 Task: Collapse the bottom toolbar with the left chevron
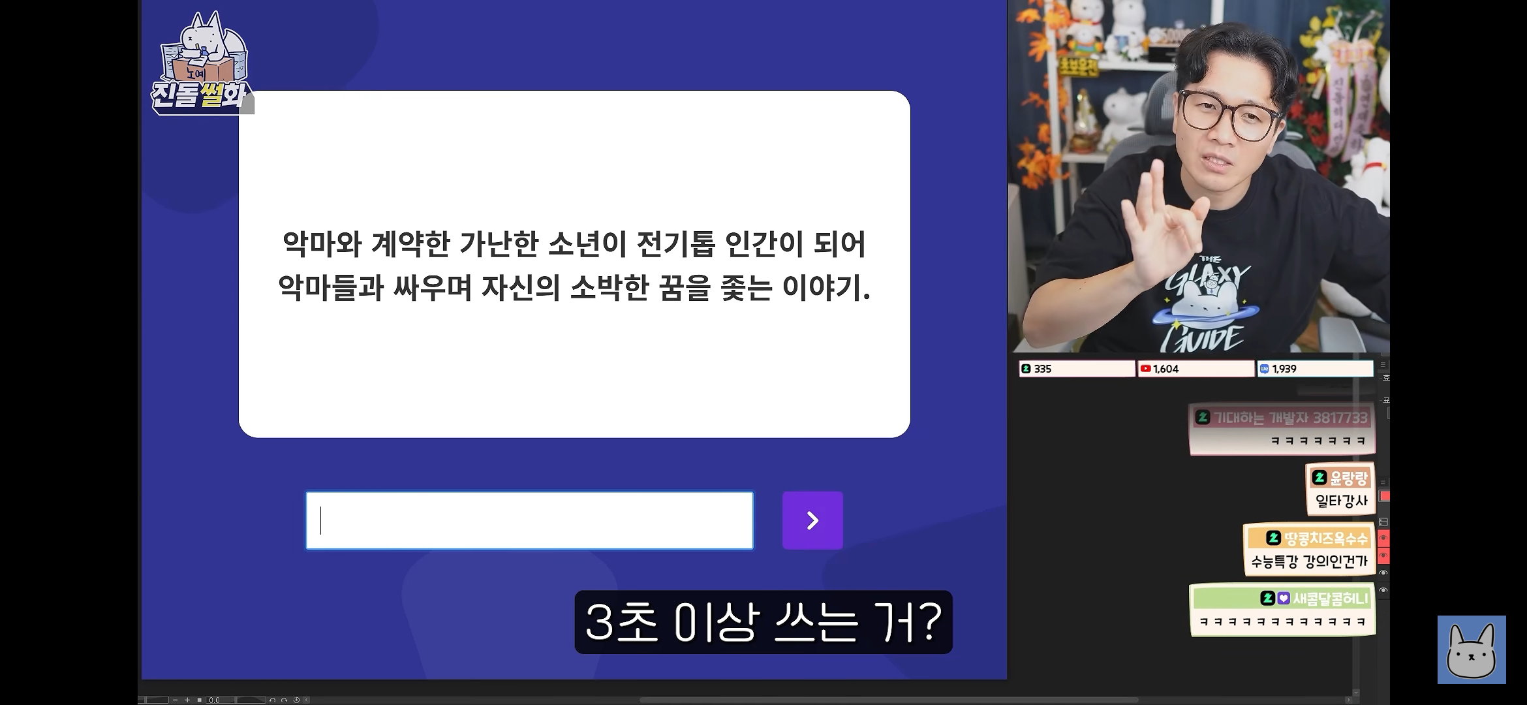tap(307, 700)
